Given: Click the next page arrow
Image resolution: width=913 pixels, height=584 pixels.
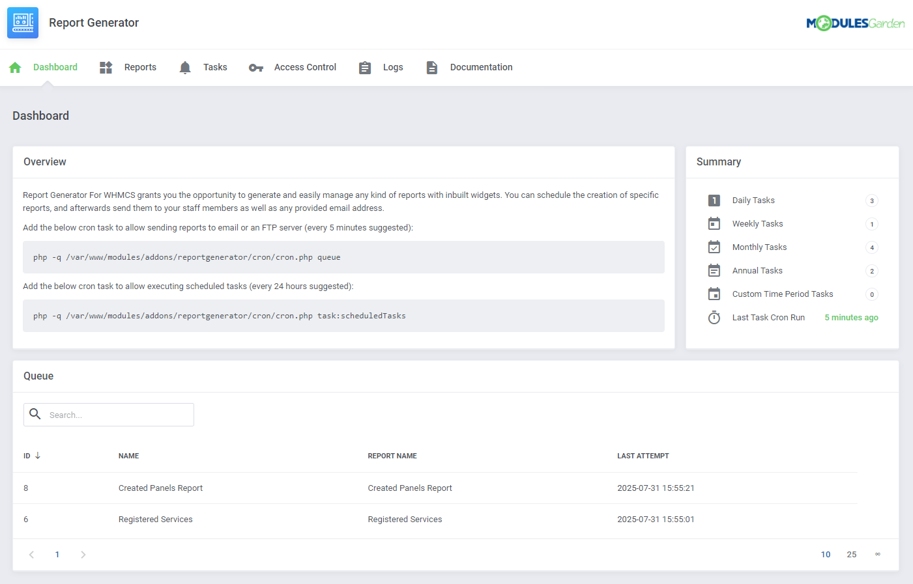Looking at the screenshot, I should click(83, 554).
